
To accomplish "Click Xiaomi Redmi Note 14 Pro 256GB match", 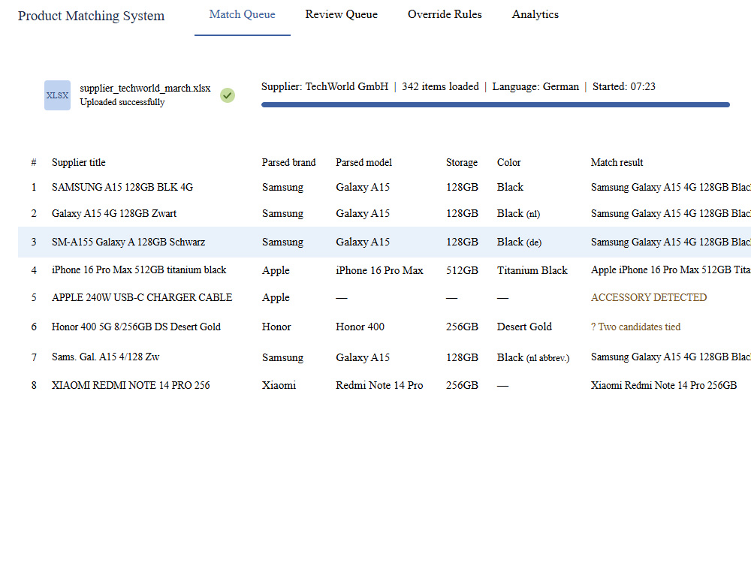I will tap(664, 385).
